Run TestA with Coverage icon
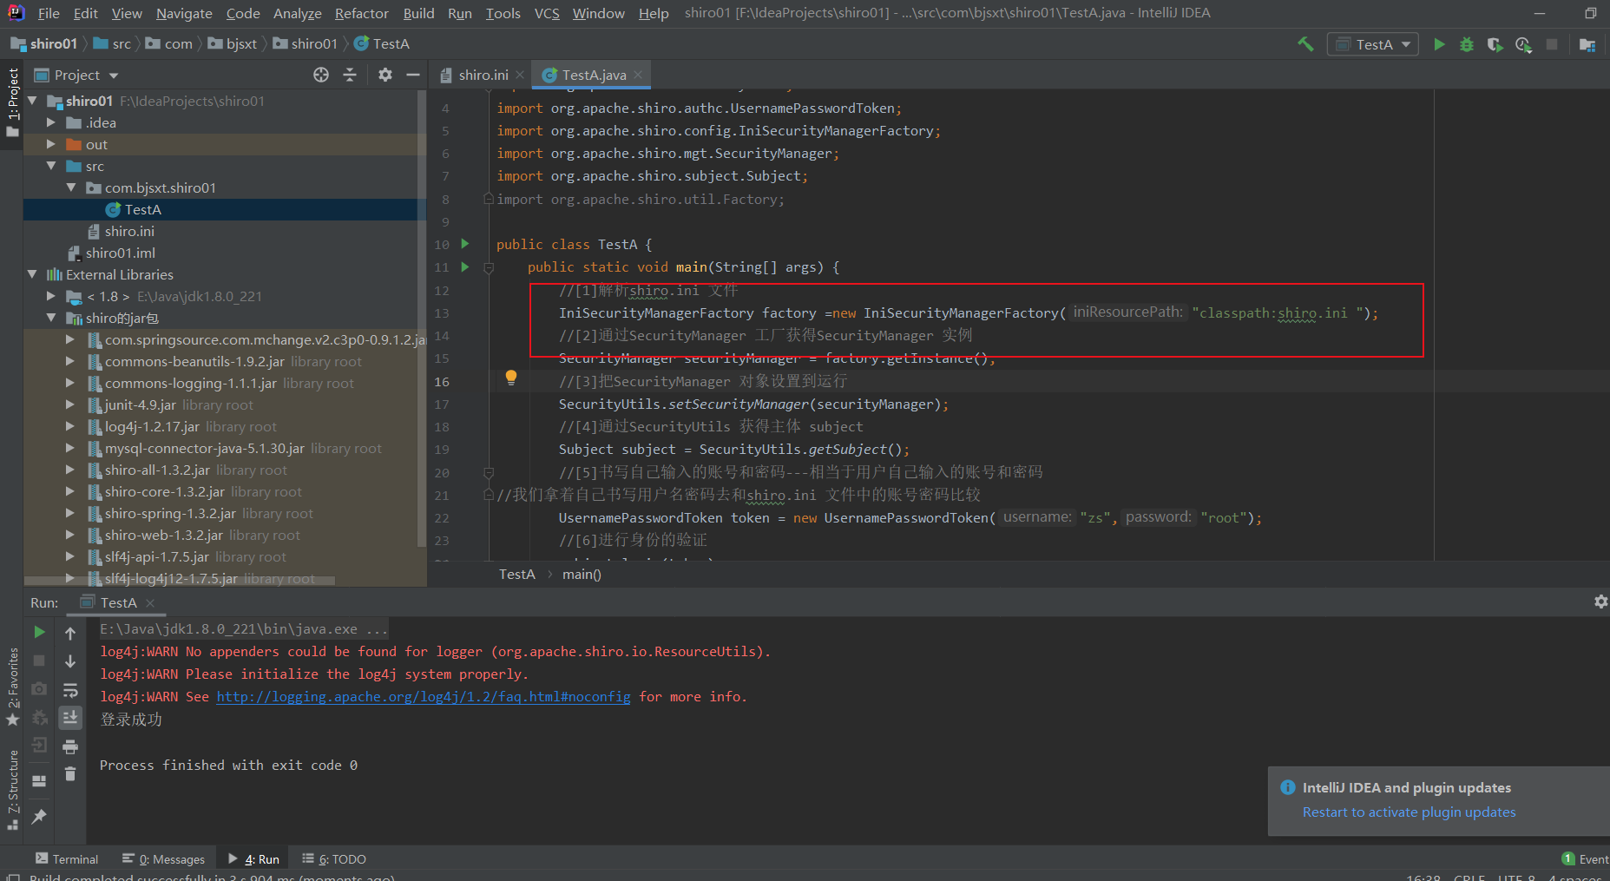The height and width of the screenshot is (881, 1610). point(1495,44)
